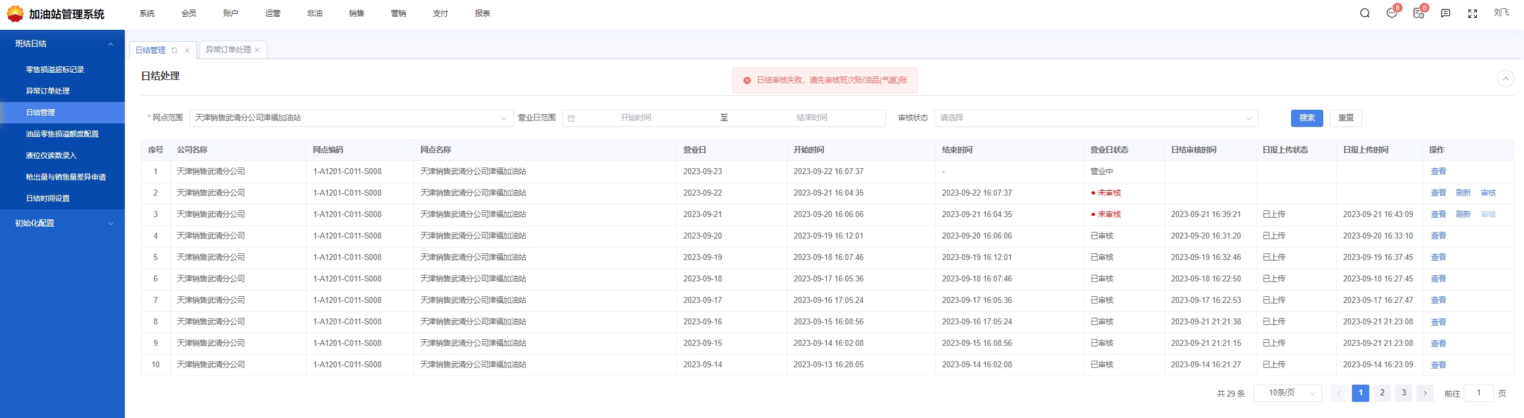
Task: Open the pending tasks clock icon
Action: pos(1418,13)
